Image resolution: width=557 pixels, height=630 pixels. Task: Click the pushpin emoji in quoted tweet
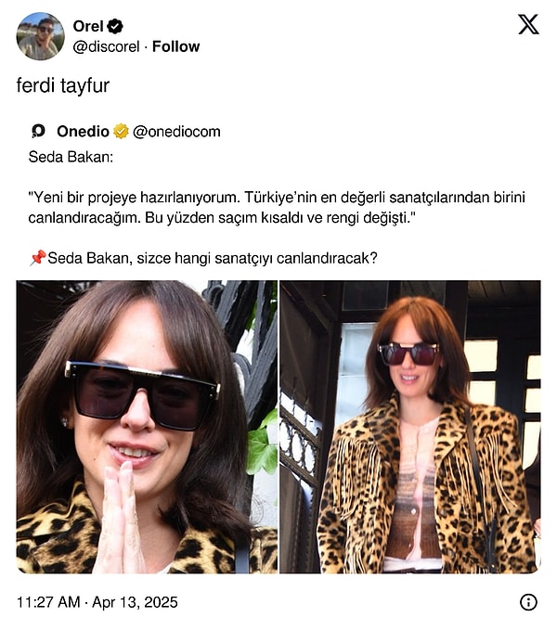tap(38, 258)
